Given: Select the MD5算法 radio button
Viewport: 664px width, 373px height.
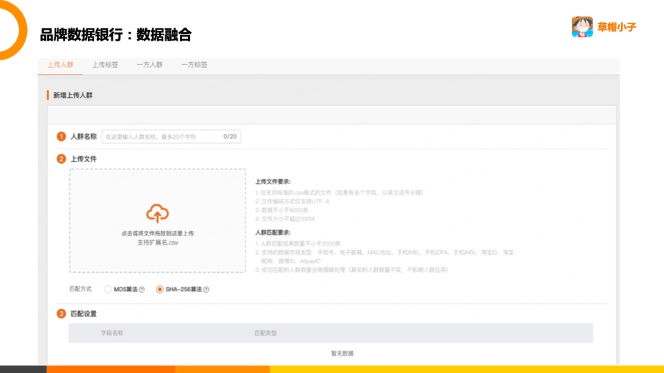Looking at the screenshot, I should pyautogui.click(x=108, y=289).
